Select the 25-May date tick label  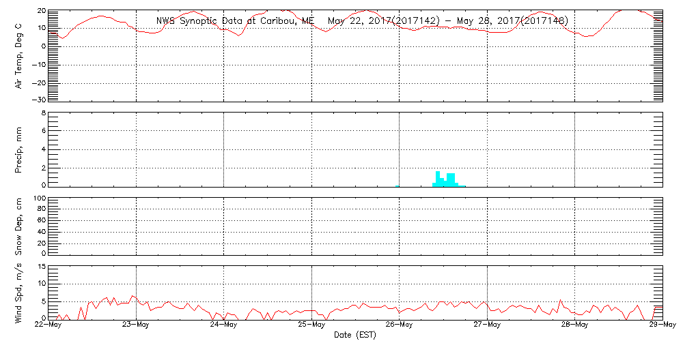click(311, 325)
